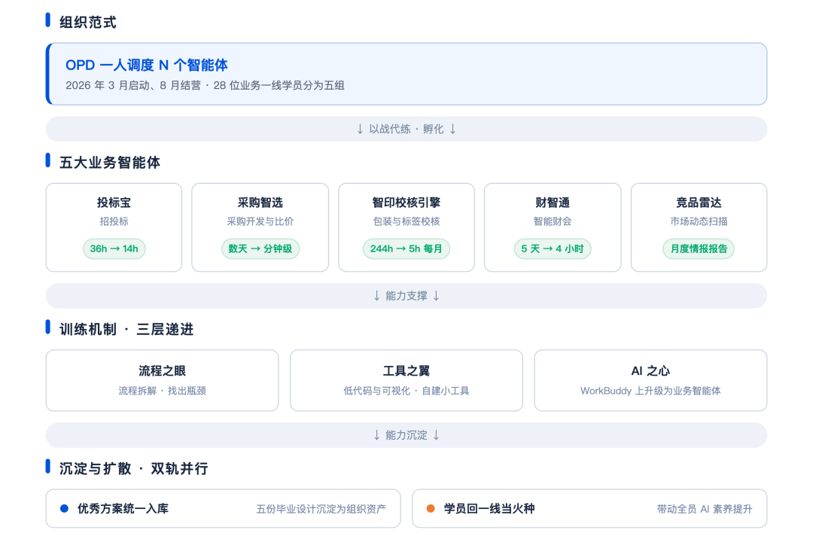Image resolution: width=813 pixels, height=542 pixels.
Task: Select the 工具之翼 card title
Action: pyautogui.click(x=406, y=371)
